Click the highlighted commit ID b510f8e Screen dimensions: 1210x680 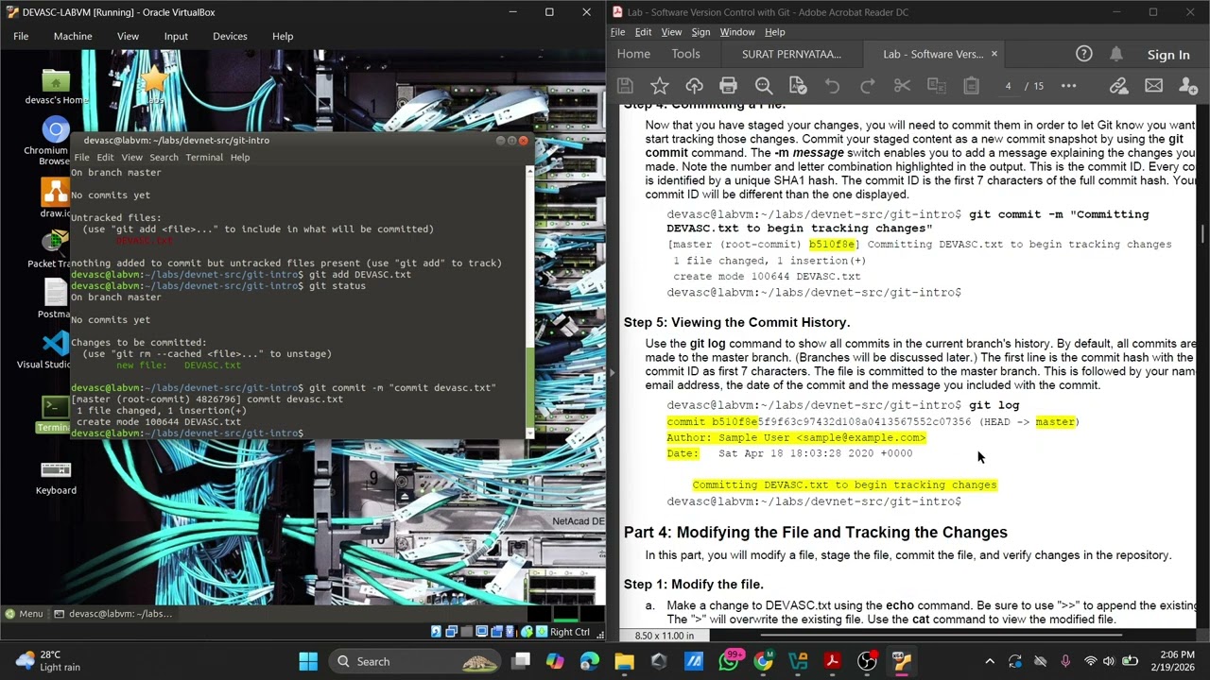[x=832, y=244]
